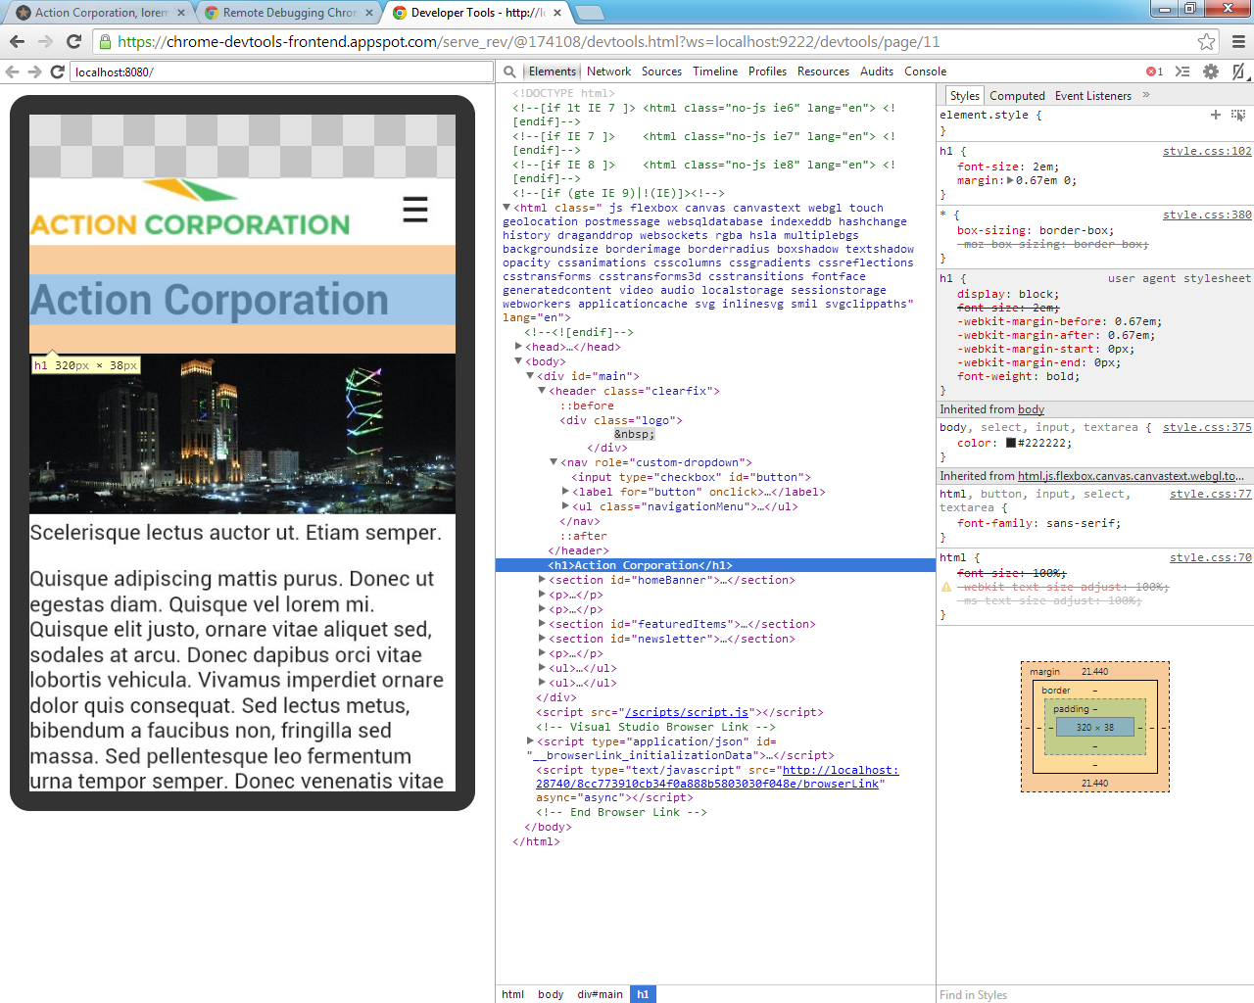Expand the label for="button" node

(x=565, y=492)
